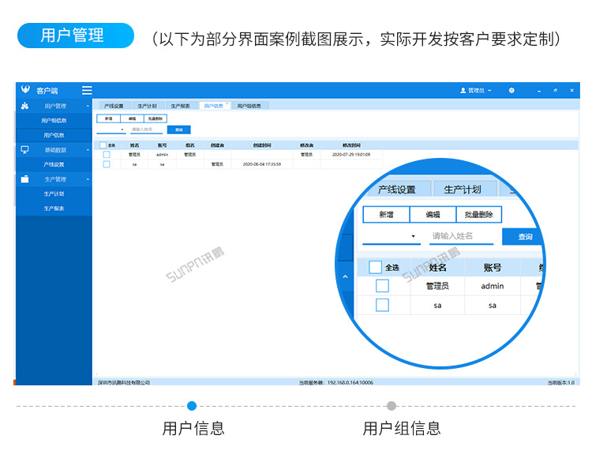
Task: Click the 用户组信息 caption below gray dot
Action: pos(402,428)
